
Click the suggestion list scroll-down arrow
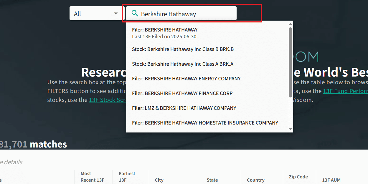click(x=290, y=129)
